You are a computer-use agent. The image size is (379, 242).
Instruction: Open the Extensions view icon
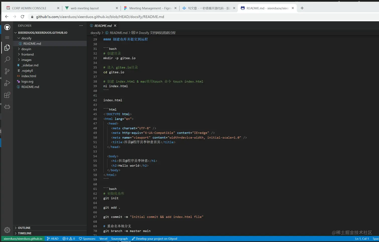7,95
